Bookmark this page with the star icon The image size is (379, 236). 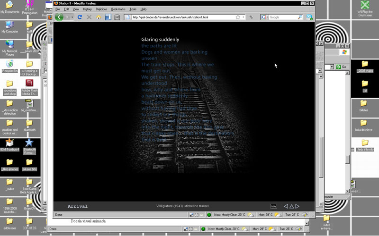[x=238, y=17]
